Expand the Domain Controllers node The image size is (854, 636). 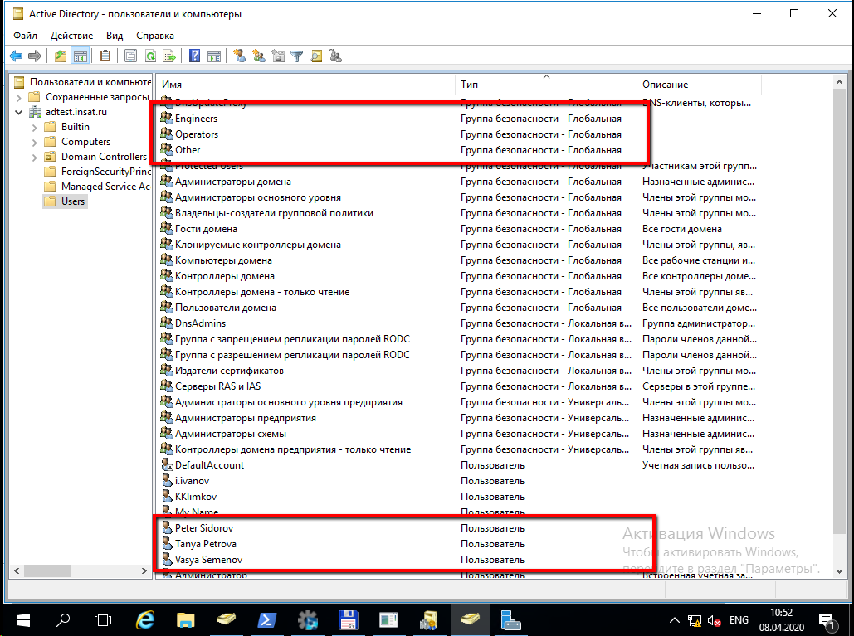coord(34,158)
